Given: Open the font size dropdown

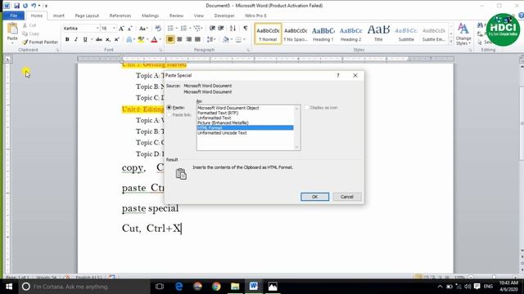Looking at the screenshot, I should pyautogui.click(x=114, y=29).
